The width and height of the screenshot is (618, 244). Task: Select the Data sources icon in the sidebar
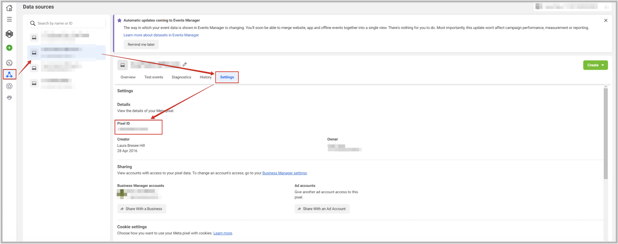point(9,75)
